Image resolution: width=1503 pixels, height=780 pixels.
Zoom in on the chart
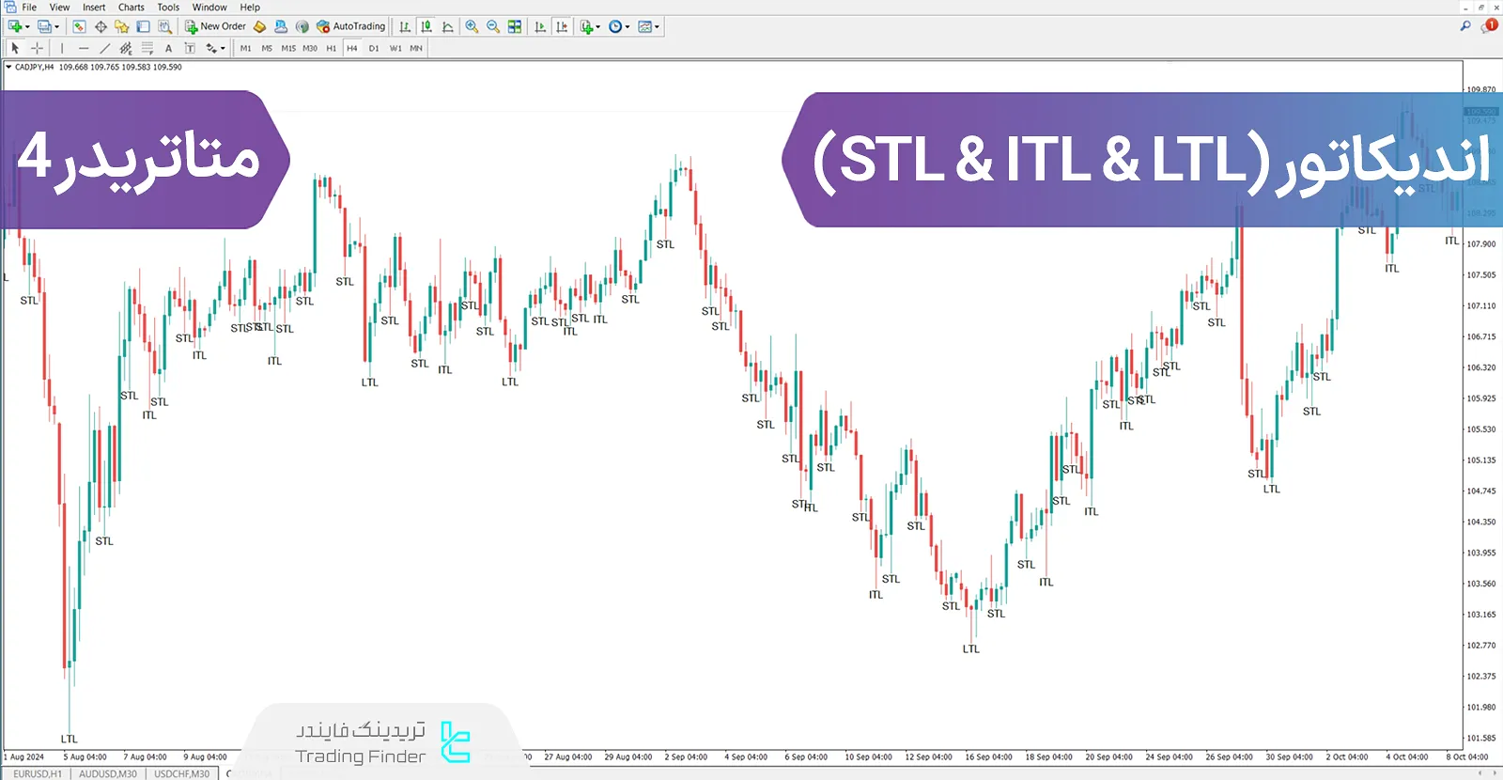[x=472, y=26]
